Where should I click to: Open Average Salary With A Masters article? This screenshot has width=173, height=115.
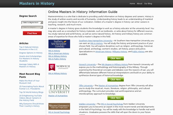pyautogui.click(x=29, y=66)
